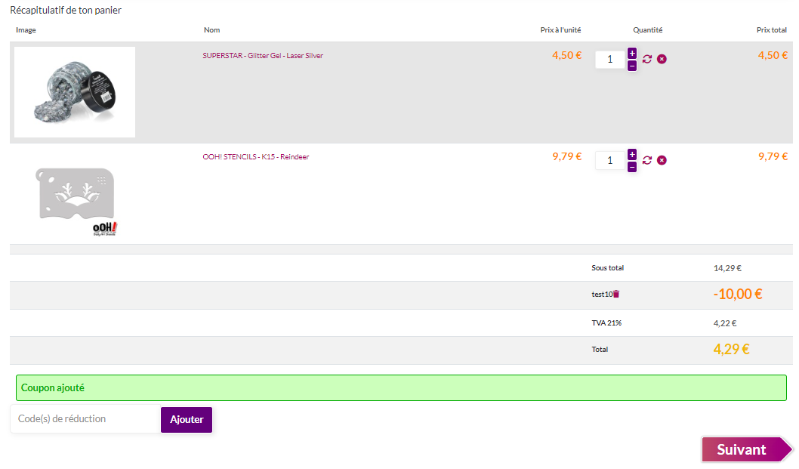Click the Code(s) de réduction input field
799x469 pixels.
pyautogui.click(x=85, y=419)
